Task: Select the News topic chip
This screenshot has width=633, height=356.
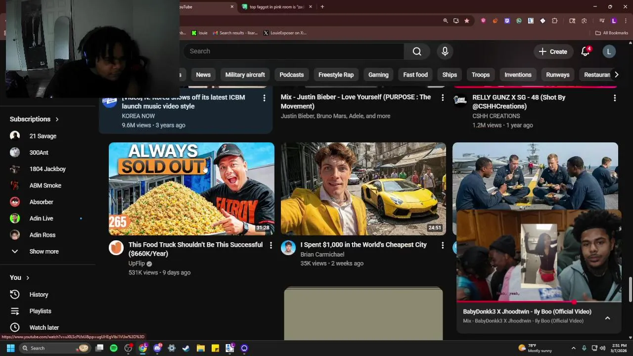Action: point(203,75)
